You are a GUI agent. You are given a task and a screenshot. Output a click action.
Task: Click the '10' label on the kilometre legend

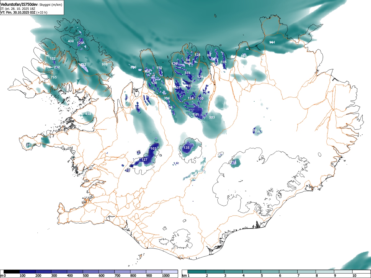pyautogui.click(x=354, y=276)
